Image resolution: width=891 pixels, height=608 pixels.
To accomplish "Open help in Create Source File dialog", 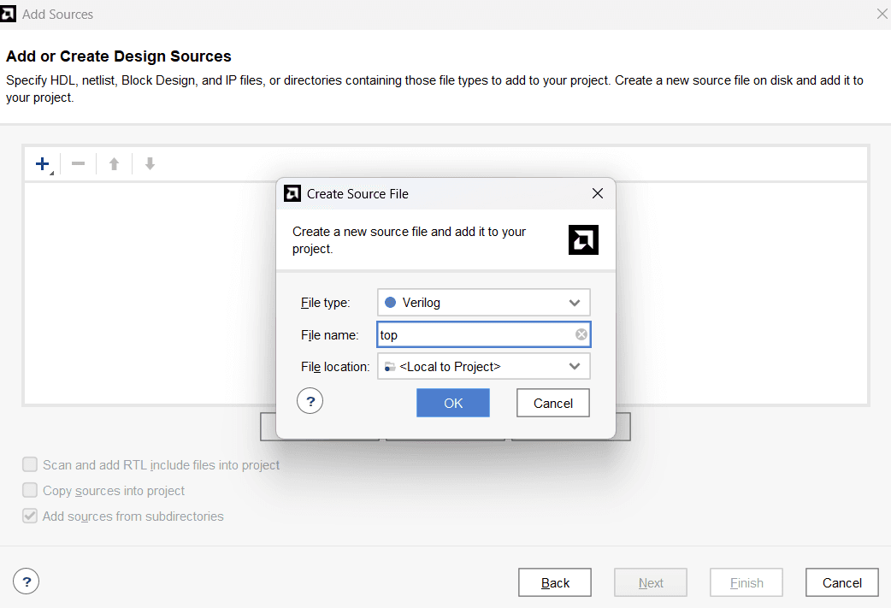I will tap(310, 400).
